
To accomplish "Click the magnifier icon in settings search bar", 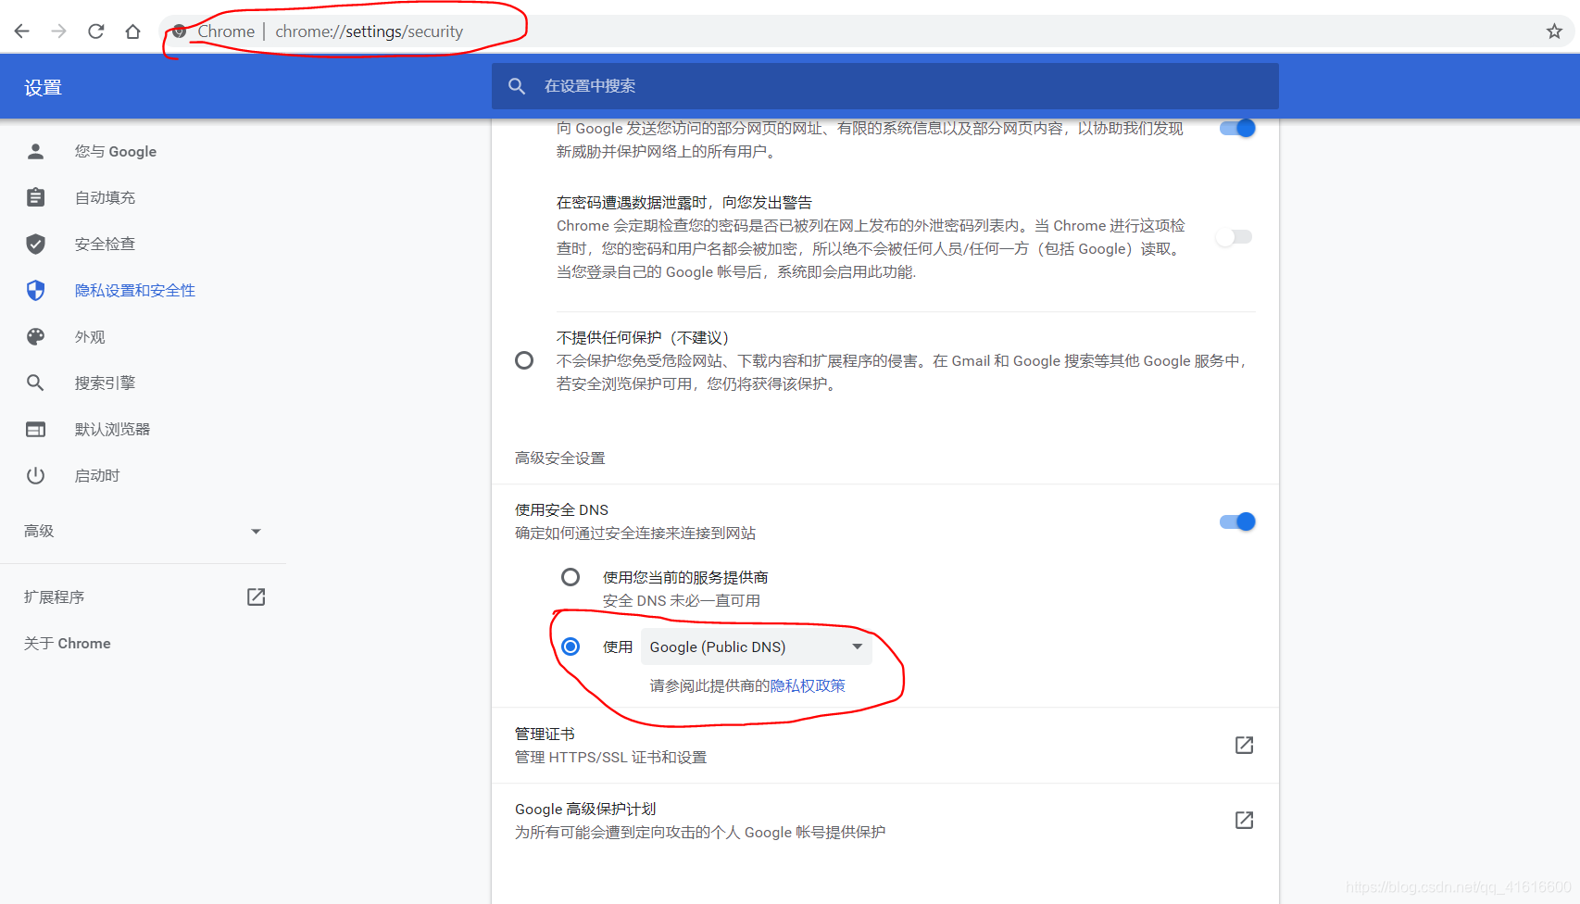I will click(517, 86).
